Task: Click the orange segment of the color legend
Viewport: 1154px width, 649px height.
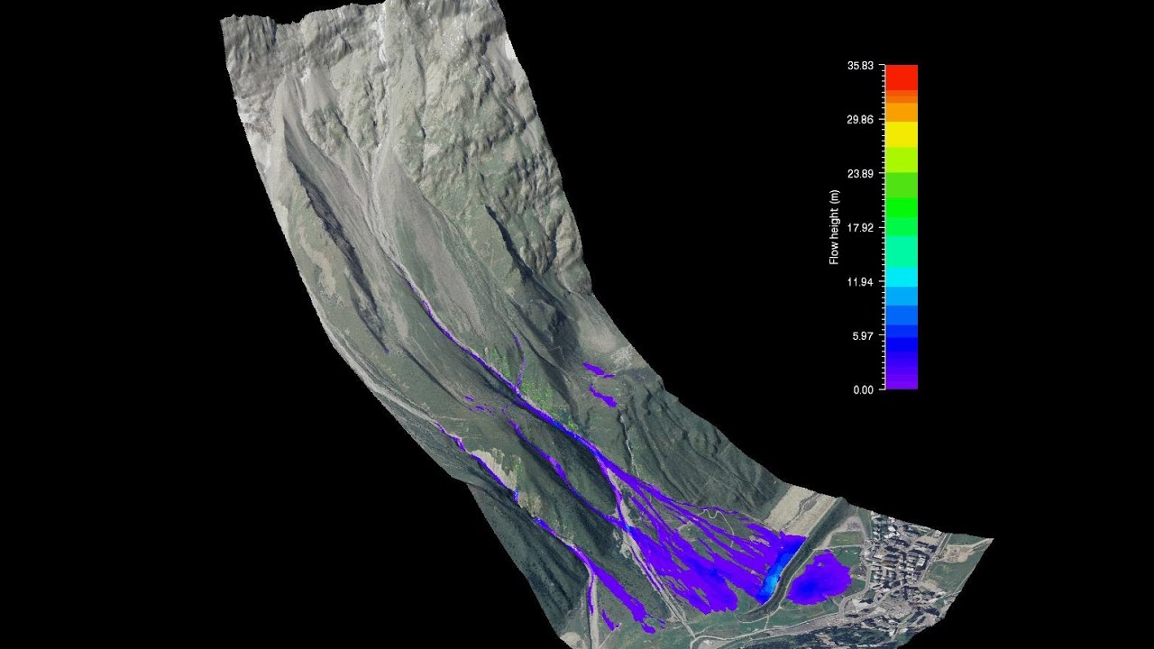Action: pos(902,110)
